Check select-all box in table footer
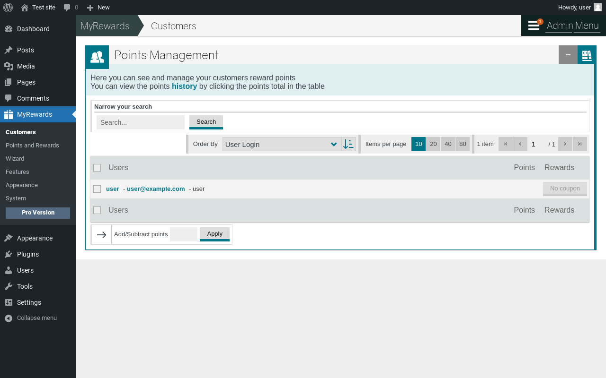The width and height of the screenshot is (606, 378). [97, 210]
